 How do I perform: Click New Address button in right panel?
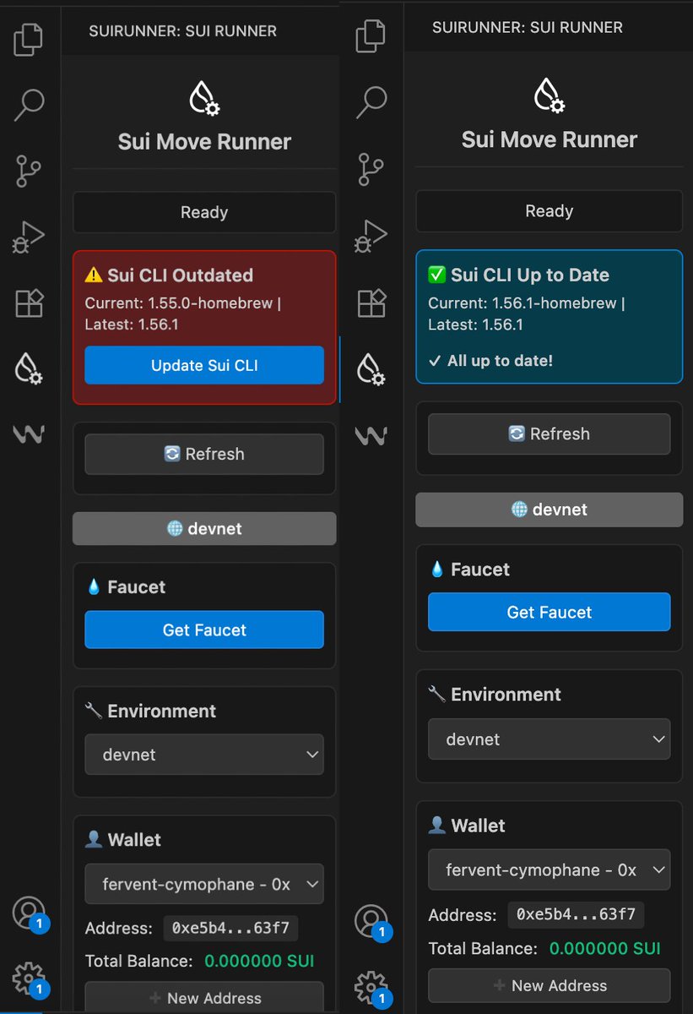click(x=550, y=985)
